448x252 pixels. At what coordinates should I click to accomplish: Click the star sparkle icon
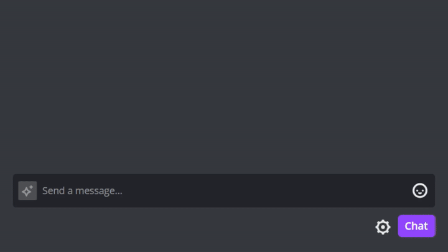27,190
